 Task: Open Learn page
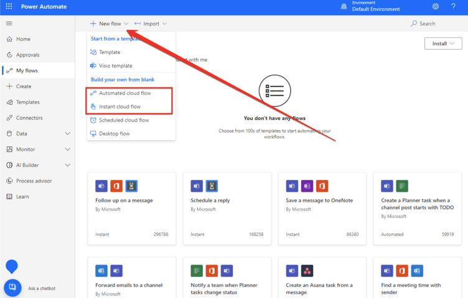[x=37, y=197]
